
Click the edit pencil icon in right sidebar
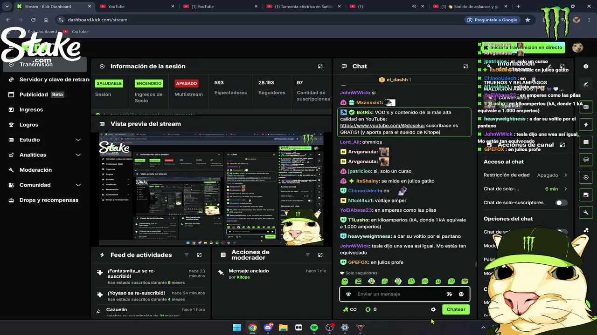(586, 84)
